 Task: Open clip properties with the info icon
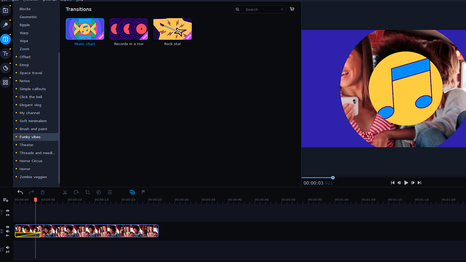click(98, 192)
